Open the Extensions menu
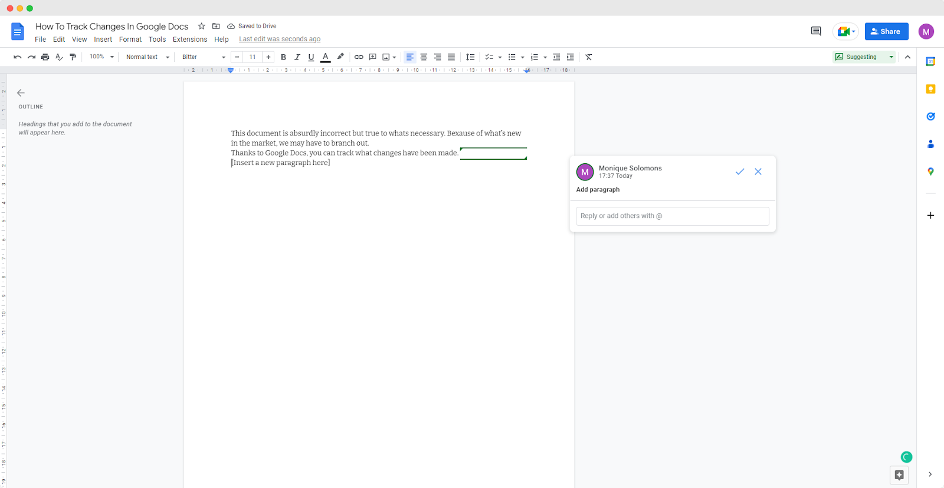944x488 pixels. coord(190,39)
